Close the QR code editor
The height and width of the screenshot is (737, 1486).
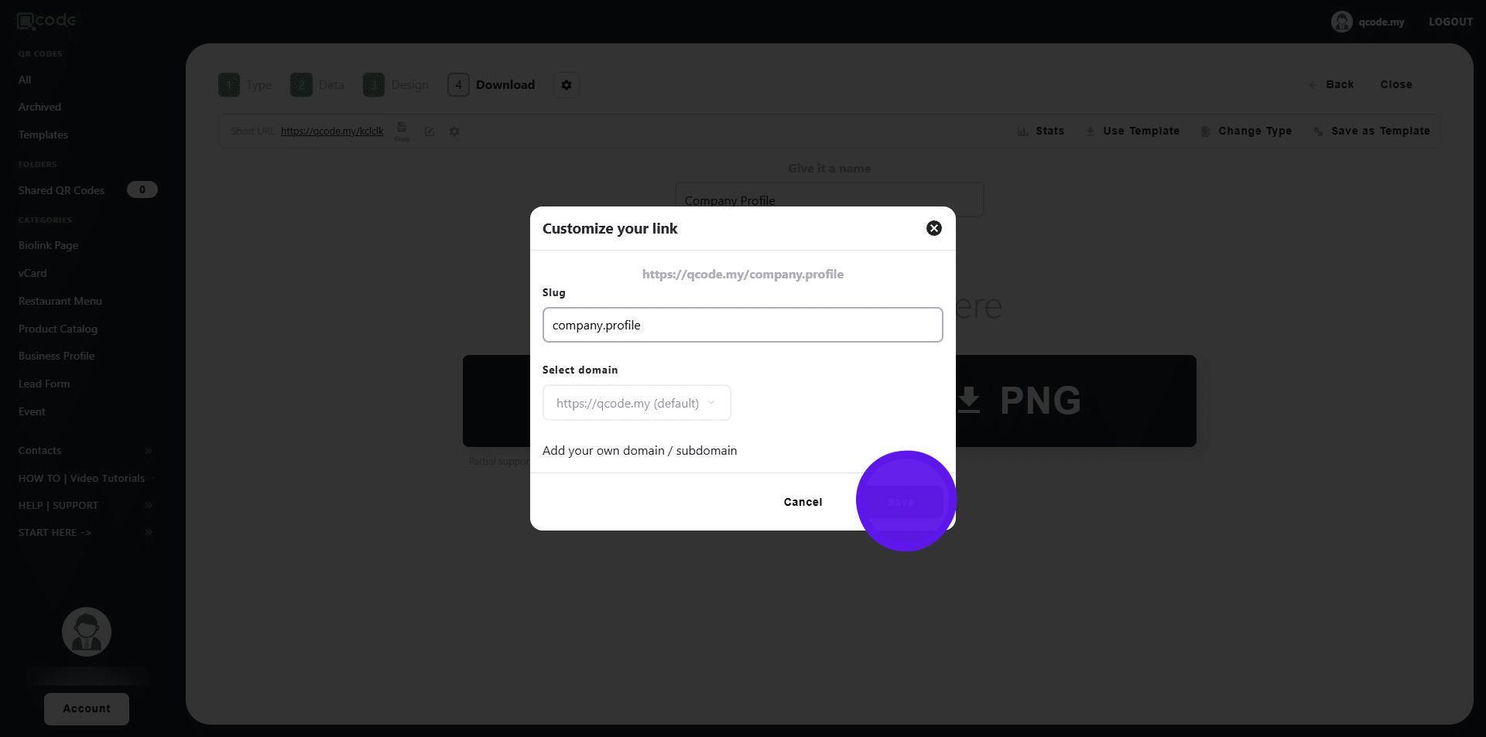coord(1396,85)
